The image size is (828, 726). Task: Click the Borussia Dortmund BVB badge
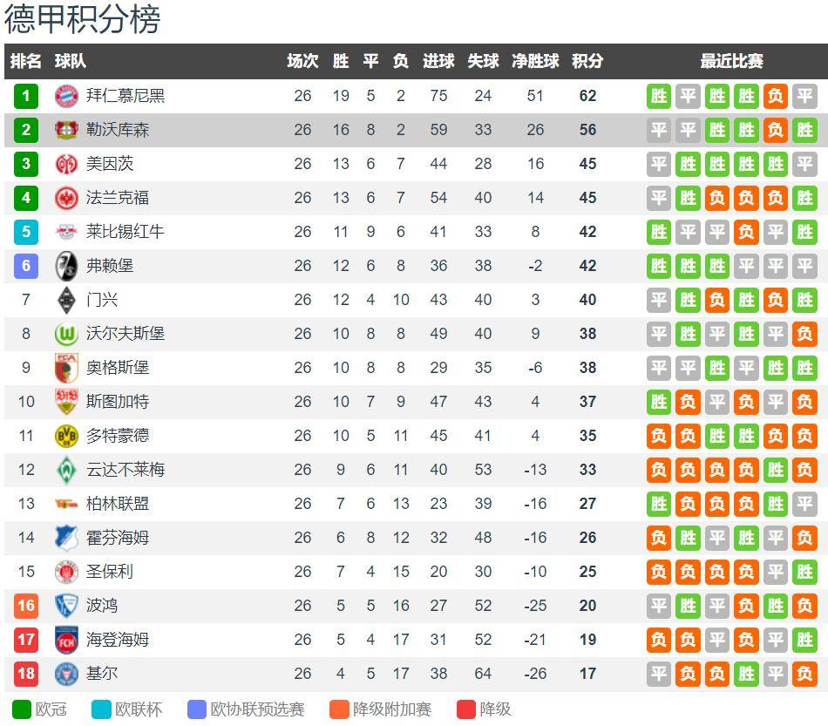tap(66, 436)
